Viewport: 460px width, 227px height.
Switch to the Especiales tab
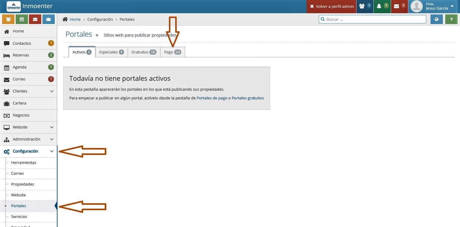[111, 52]
